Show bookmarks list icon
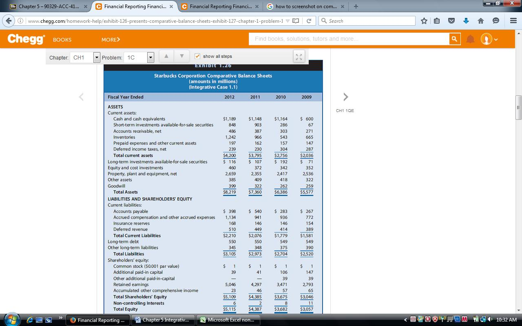The image size is (522, 326). (437, 21)
